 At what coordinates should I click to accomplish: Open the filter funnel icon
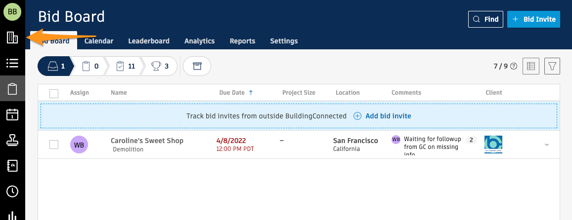pos(552,66)
